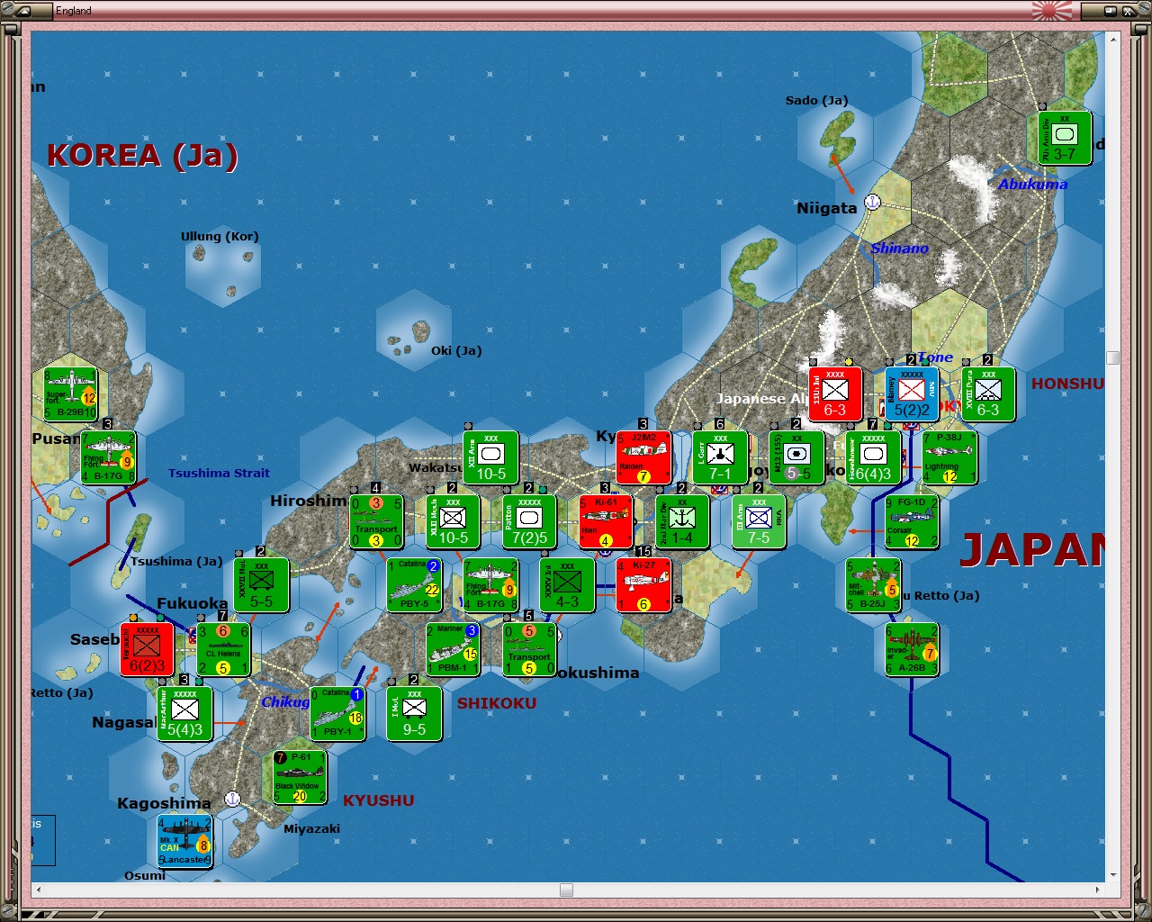Click the scroll down arrow
The width and height of the screenshot is (1152, 922).
[1113, 874]
